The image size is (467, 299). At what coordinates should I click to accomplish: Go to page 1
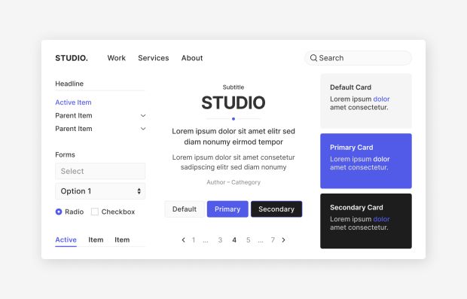(194, 240)
